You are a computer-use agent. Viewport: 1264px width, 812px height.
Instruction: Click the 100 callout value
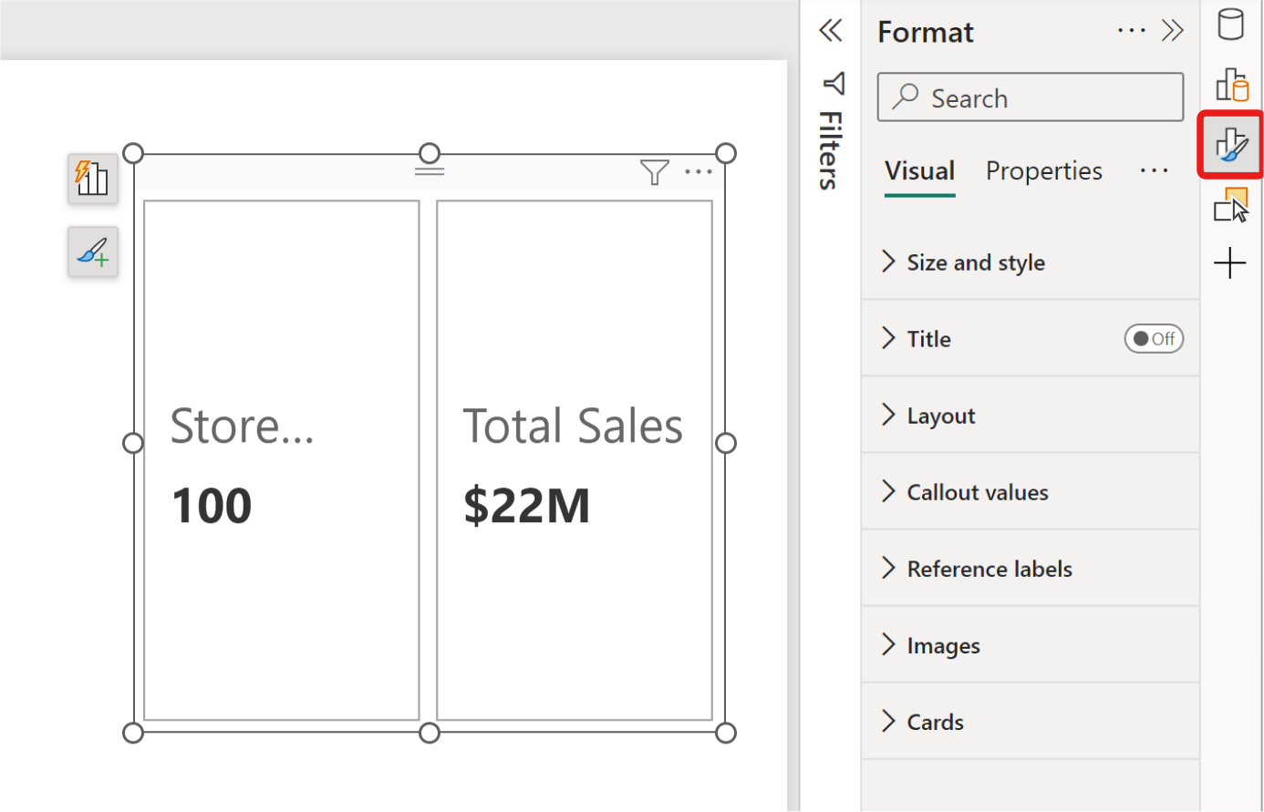[x=212, y=506]
